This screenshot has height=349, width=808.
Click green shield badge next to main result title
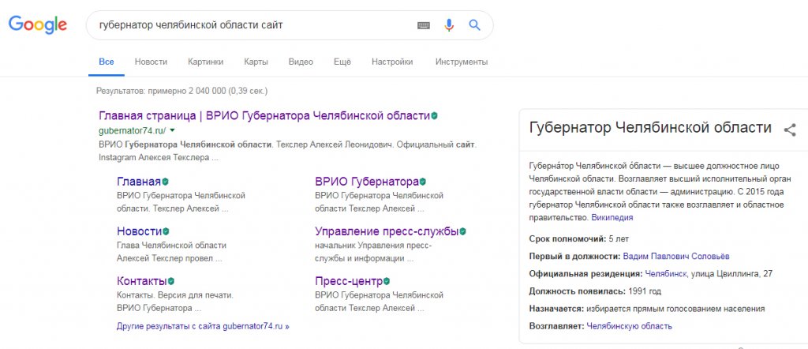434,116
